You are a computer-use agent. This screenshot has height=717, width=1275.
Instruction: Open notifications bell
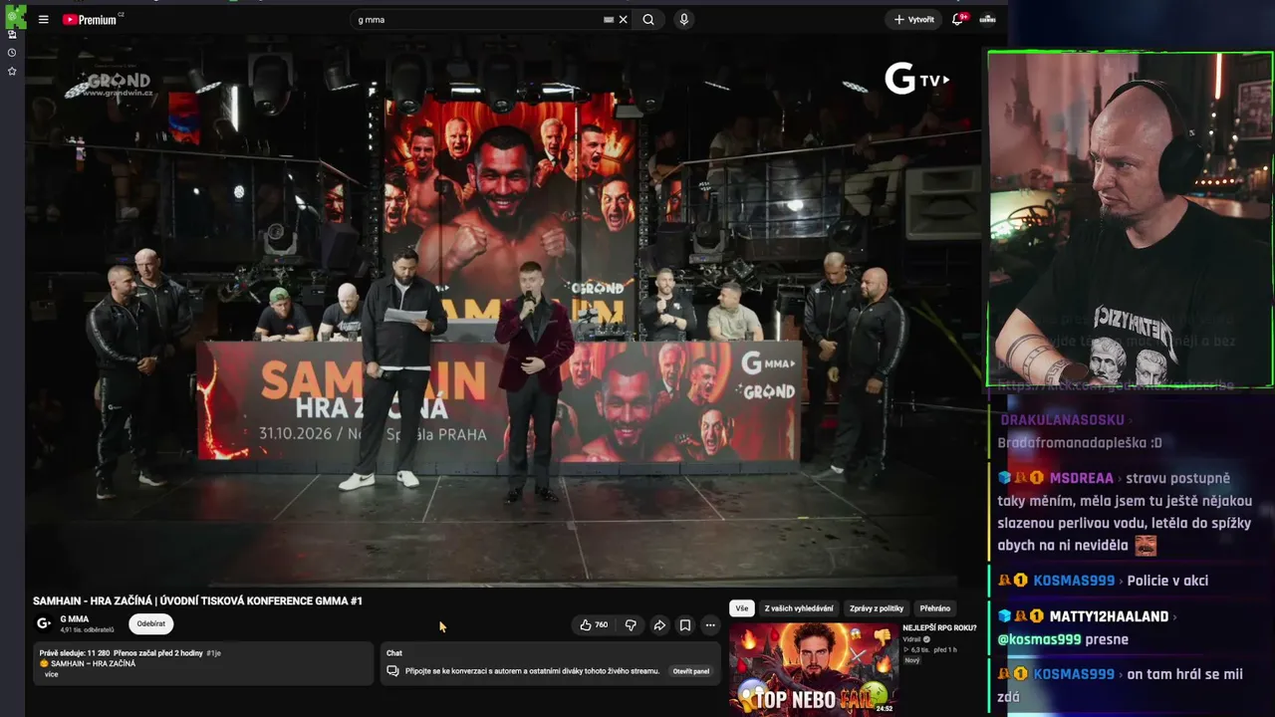[x=958, y=19]
